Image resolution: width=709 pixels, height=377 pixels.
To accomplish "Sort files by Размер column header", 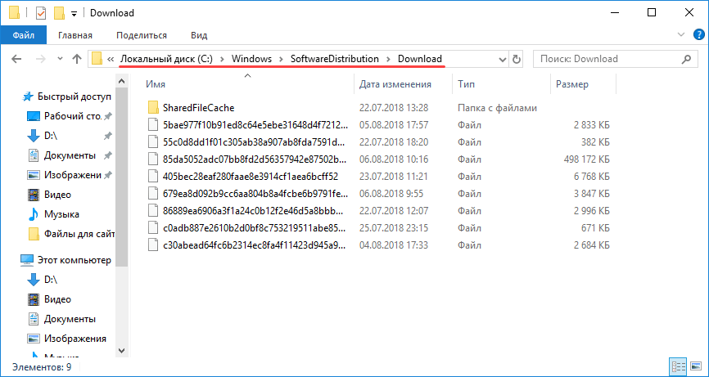I will click(571, 84).
